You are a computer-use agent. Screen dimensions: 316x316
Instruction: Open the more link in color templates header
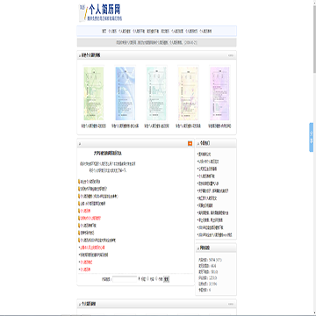point(231,55)
